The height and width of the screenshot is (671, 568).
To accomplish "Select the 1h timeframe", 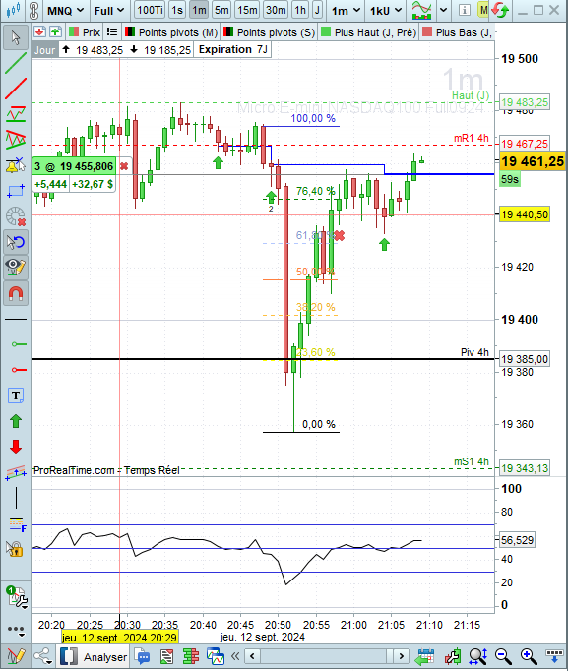I will coord(300,10).
